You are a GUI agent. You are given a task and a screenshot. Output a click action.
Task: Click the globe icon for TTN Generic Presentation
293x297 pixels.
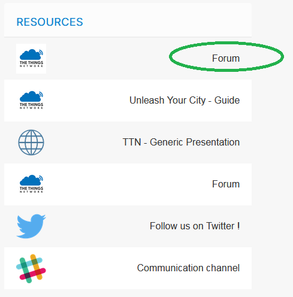coord(31,143)
